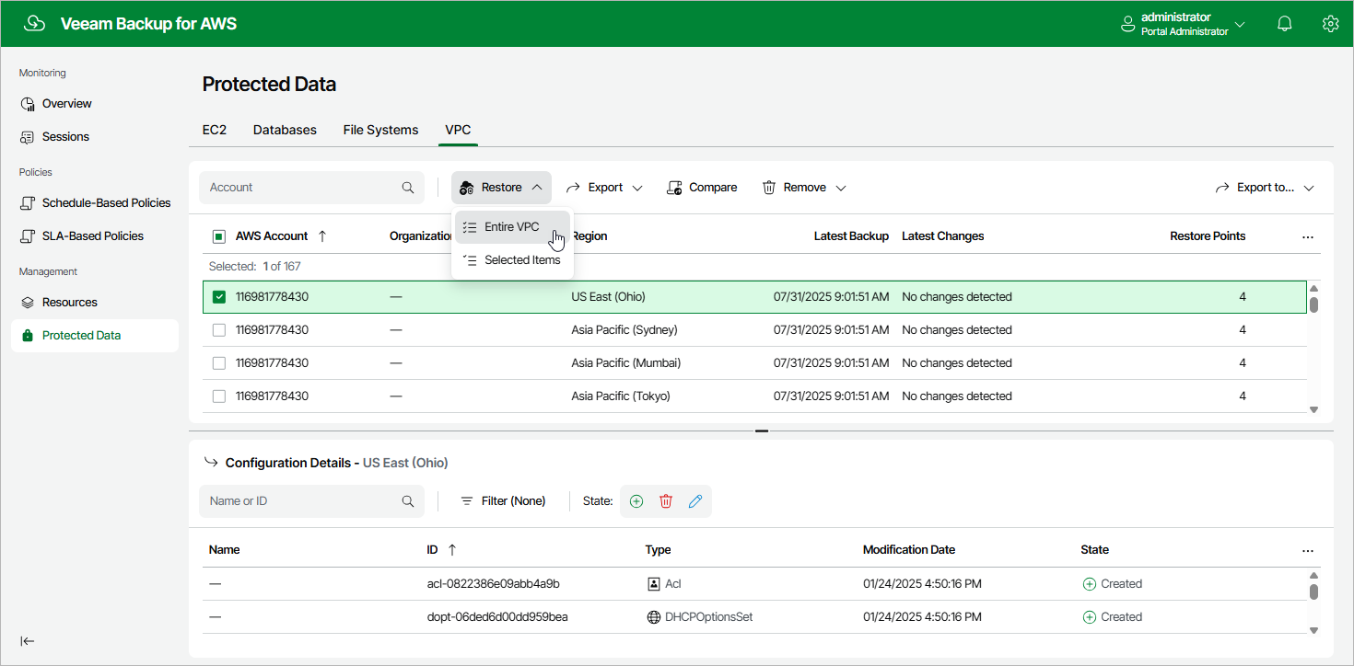
Task: Check the Asia Pacific (Tokyo) row checkbox
Action: pyautogui.click(x=219, y=396)
